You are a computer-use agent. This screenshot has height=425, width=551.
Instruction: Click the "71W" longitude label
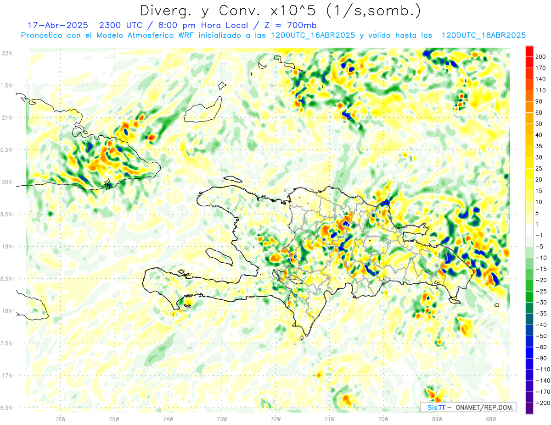(x=329, y=419)
